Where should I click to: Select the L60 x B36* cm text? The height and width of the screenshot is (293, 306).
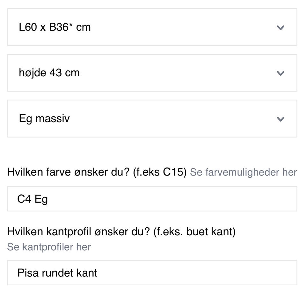[55, 27]
